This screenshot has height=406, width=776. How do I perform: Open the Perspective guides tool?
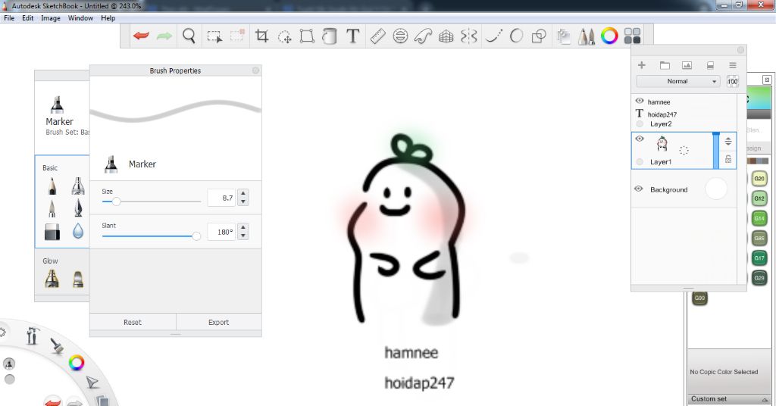[446, 36]
